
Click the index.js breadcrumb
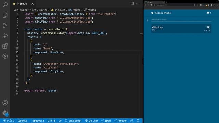tap(58, 10)
